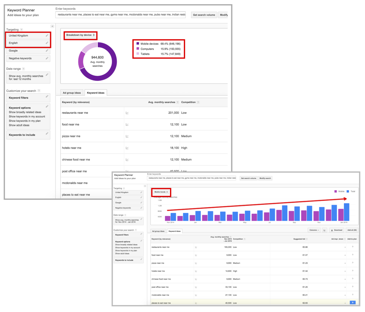Collapse sidebar with double-chevron icon
365x312 pixels.
tap(52, 26)
